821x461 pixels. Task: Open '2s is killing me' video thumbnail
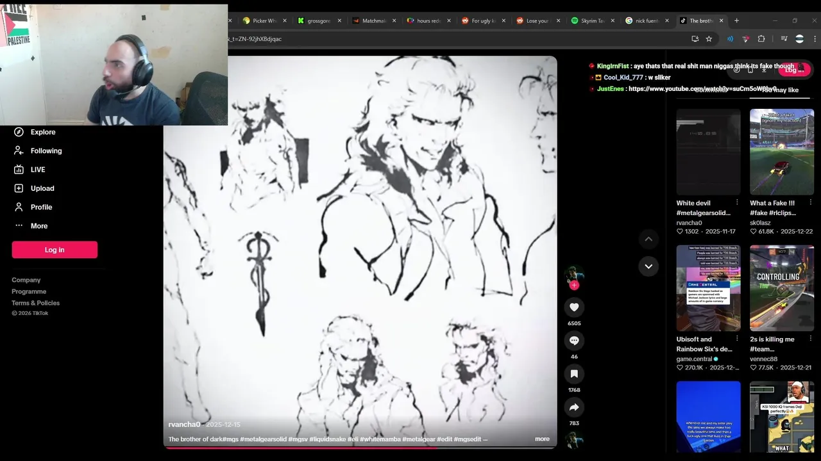click(782, 288)
